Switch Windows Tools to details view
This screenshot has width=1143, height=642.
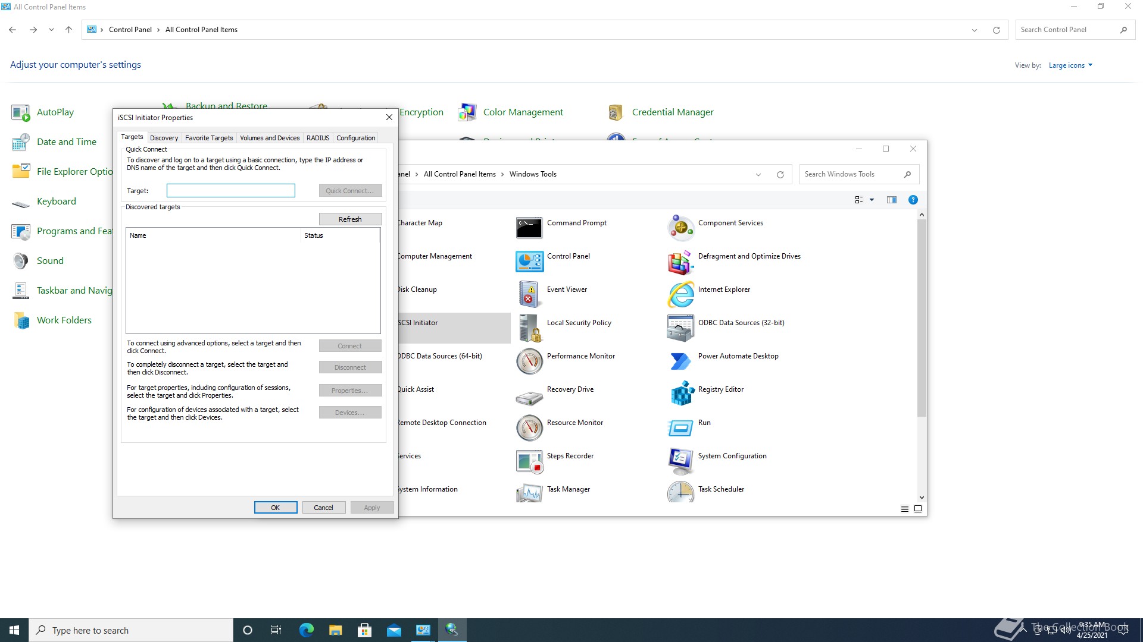click(905, 509)
